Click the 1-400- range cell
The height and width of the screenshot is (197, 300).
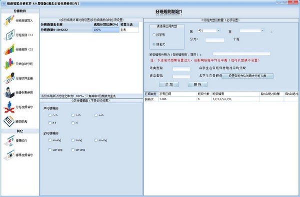177,99
